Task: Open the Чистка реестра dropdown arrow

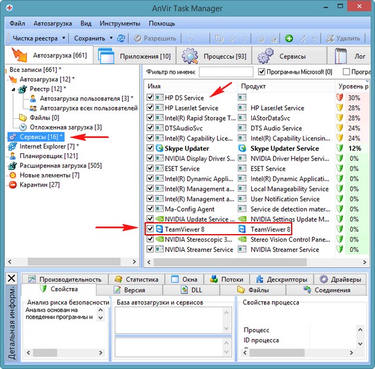Action: [x=64, y=38]
